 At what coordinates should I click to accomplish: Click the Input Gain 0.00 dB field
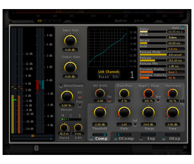coord(70,50)
